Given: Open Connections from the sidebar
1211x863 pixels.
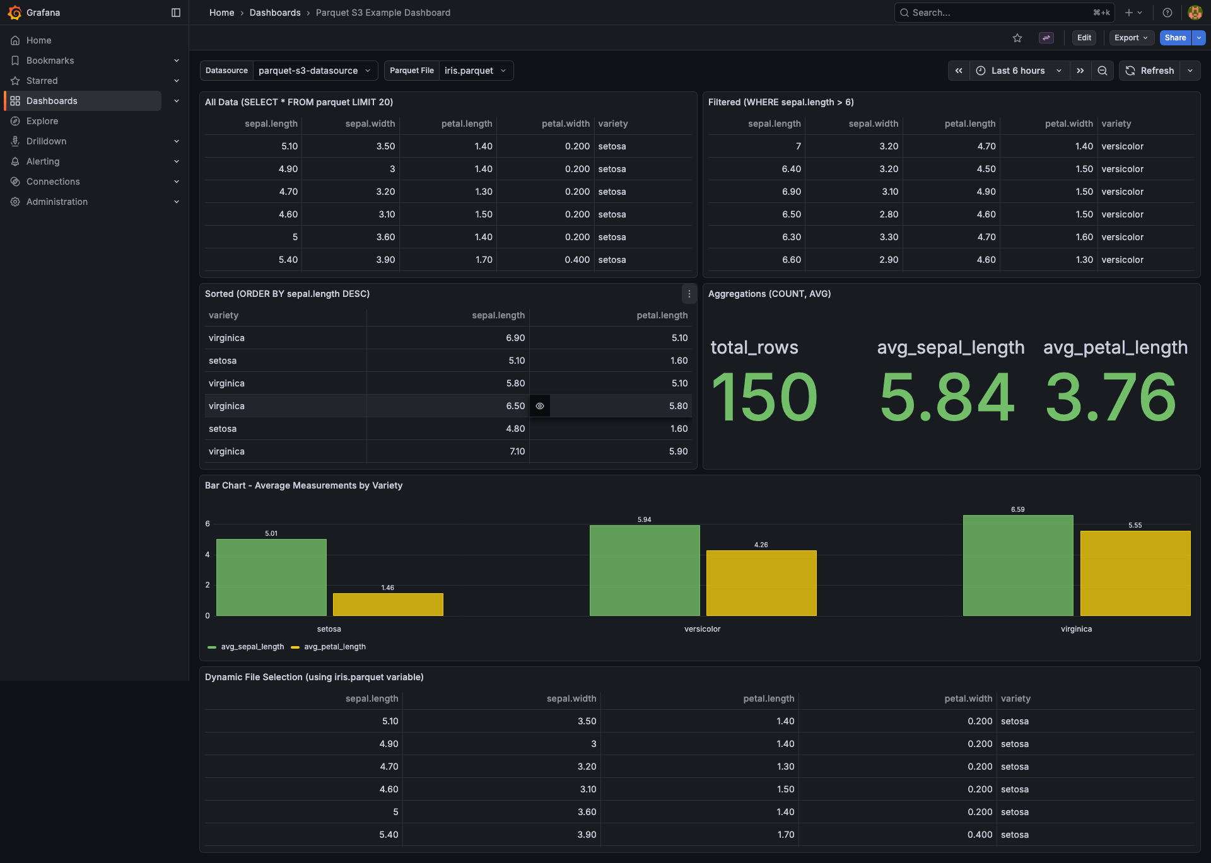Looking at the screenshot, I should (x=53, y=182).
